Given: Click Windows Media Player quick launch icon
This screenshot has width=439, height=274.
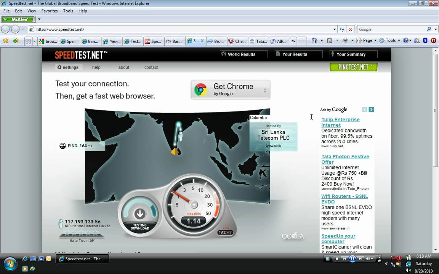Looking at the screenshot, I should 25,269.
